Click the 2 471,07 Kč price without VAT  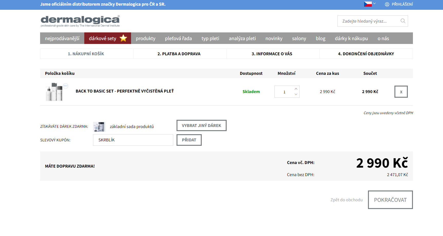click(x=397, y=175)
